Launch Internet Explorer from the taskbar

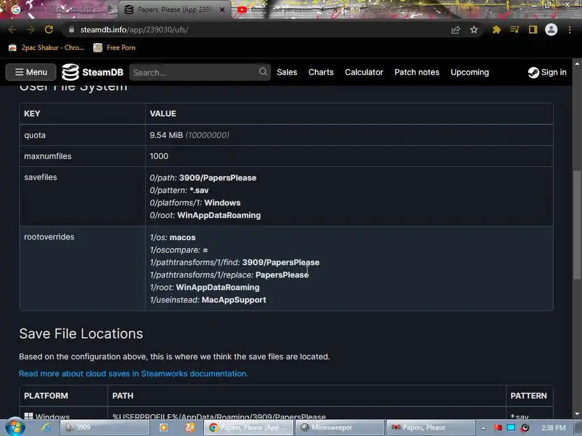(x=46, y=427)
